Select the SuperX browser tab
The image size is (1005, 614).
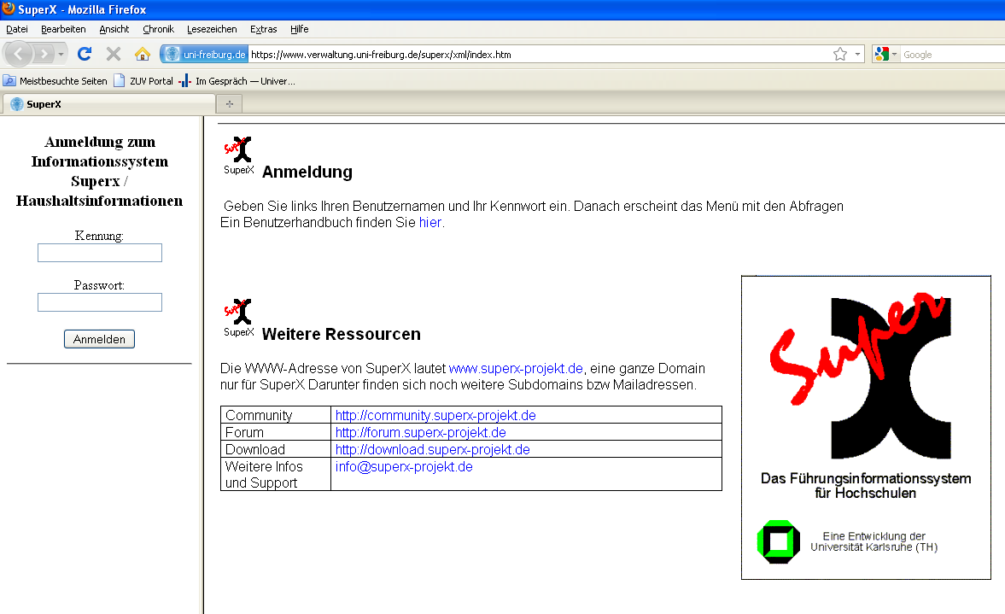pyautogui.click(x=109, y=104)
